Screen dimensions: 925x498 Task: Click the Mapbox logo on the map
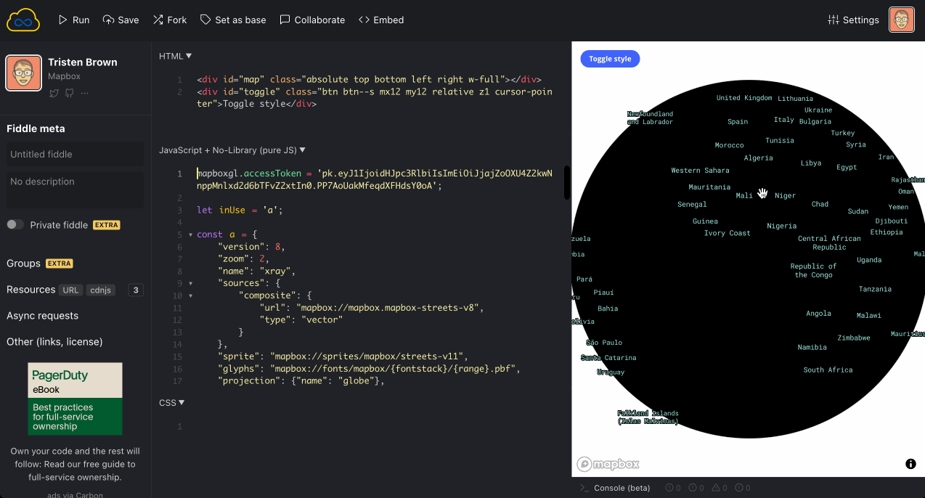click(608, 465)
